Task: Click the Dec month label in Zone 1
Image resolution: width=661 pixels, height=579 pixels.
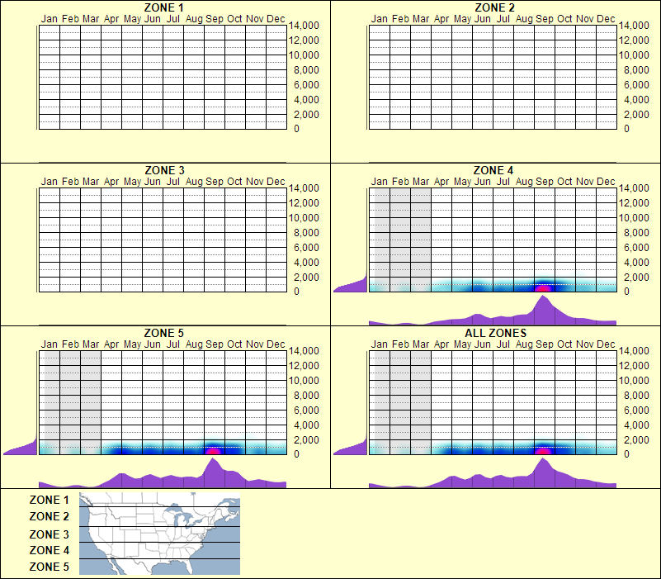Action: tap(276, 19)
